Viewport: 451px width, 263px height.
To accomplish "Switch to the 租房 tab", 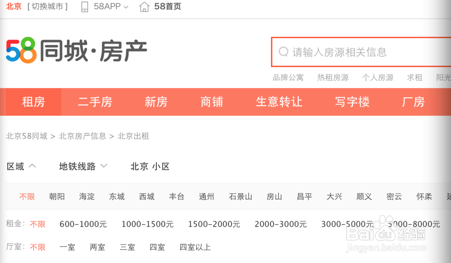I will point(33,102).
